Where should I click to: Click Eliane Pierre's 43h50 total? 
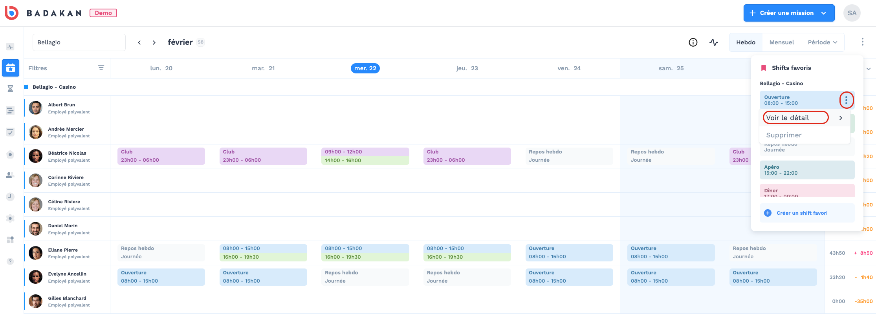(837, 253)
